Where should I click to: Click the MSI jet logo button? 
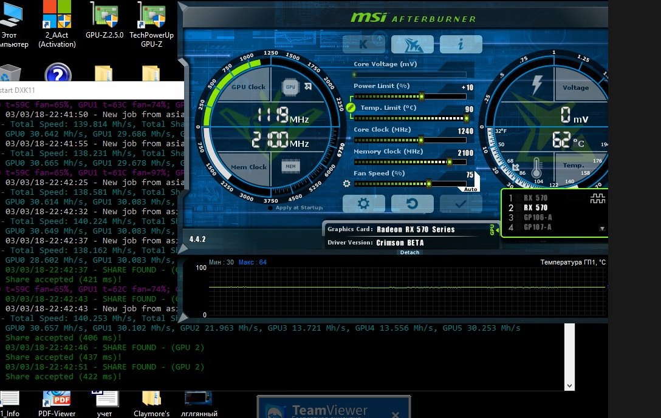(412, 44)
